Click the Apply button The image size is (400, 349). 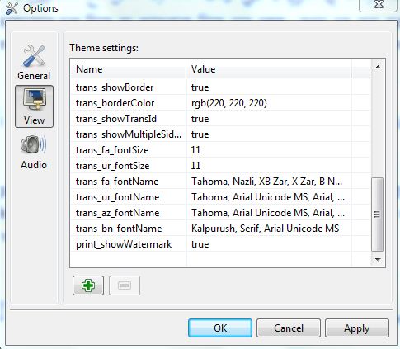(x=357, y=328)
